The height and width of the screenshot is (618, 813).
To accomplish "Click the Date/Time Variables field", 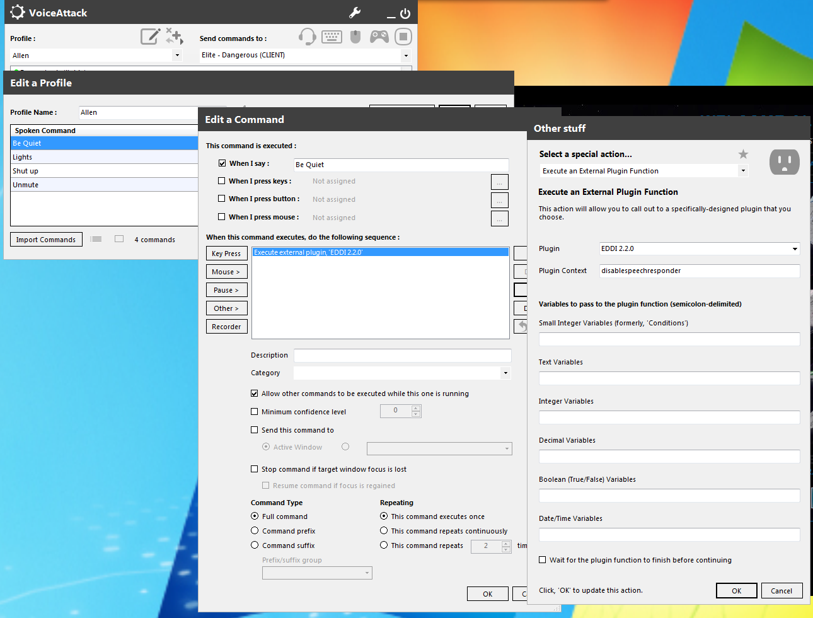I will [x=669, y=535].
